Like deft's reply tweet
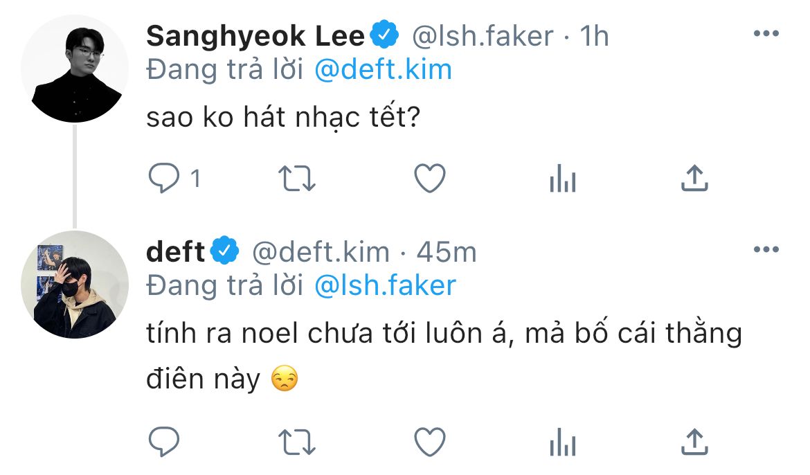This screenshot has width=810, height=475. (429, 441)
